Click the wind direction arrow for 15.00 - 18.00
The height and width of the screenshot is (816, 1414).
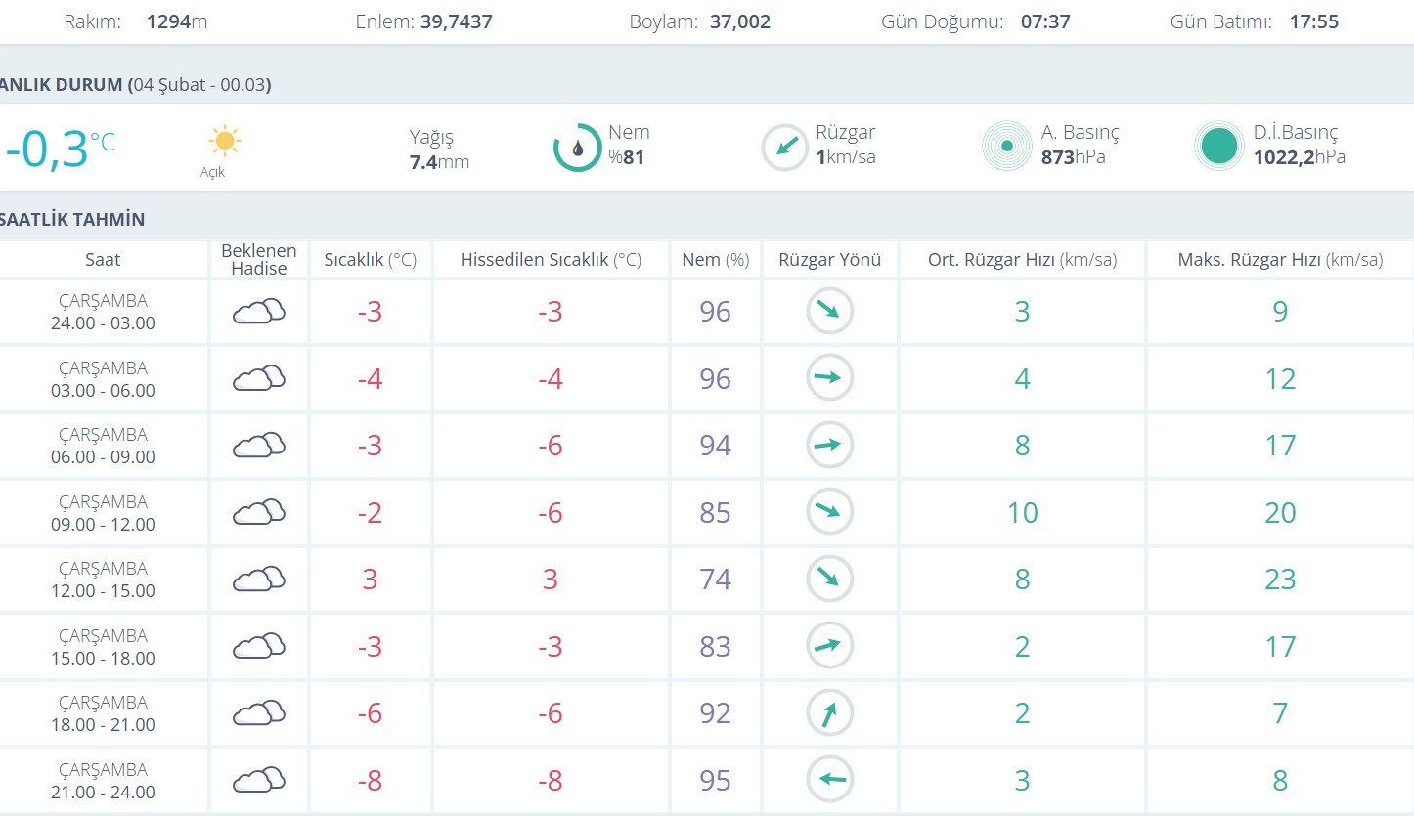point(829,646)
